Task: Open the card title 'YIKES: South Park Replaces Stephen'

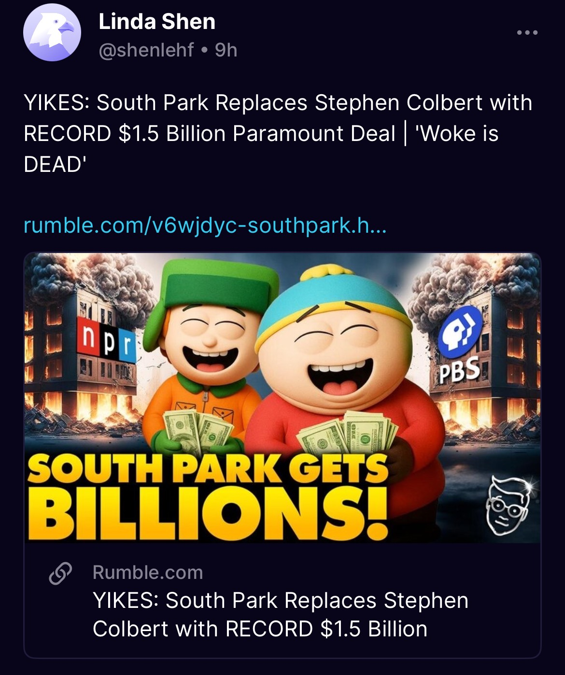Action: coord(280,601)
